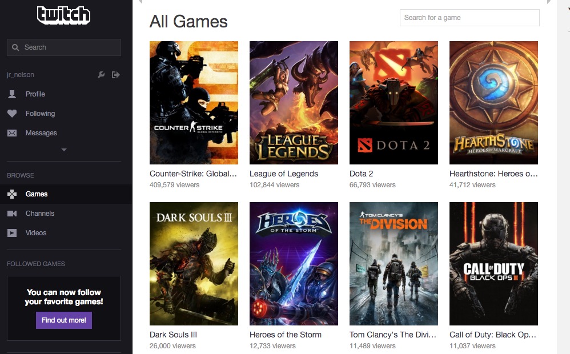This screenshot has height=354, width=570.
Task: Click the magnifier icon in sidebar search
Action: [x=15, y=47]
